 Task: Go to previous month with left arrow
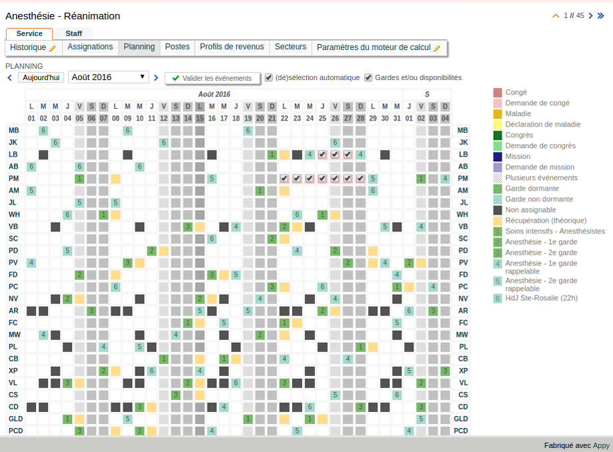pyautogui.click(x=10, y=78)
